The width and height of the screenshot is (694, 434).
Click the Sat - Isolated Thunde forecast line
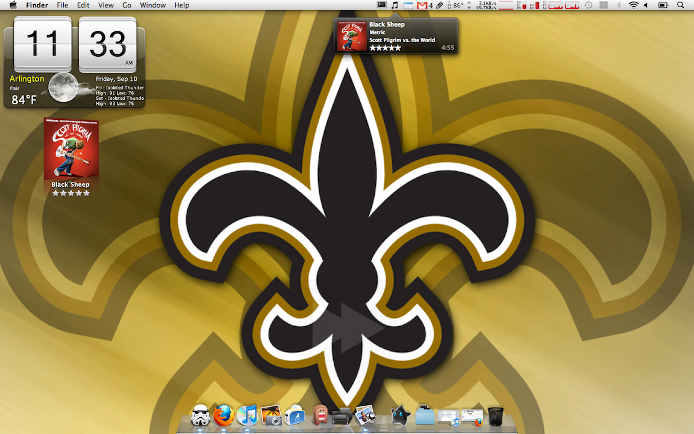click(x=119, y=98)
